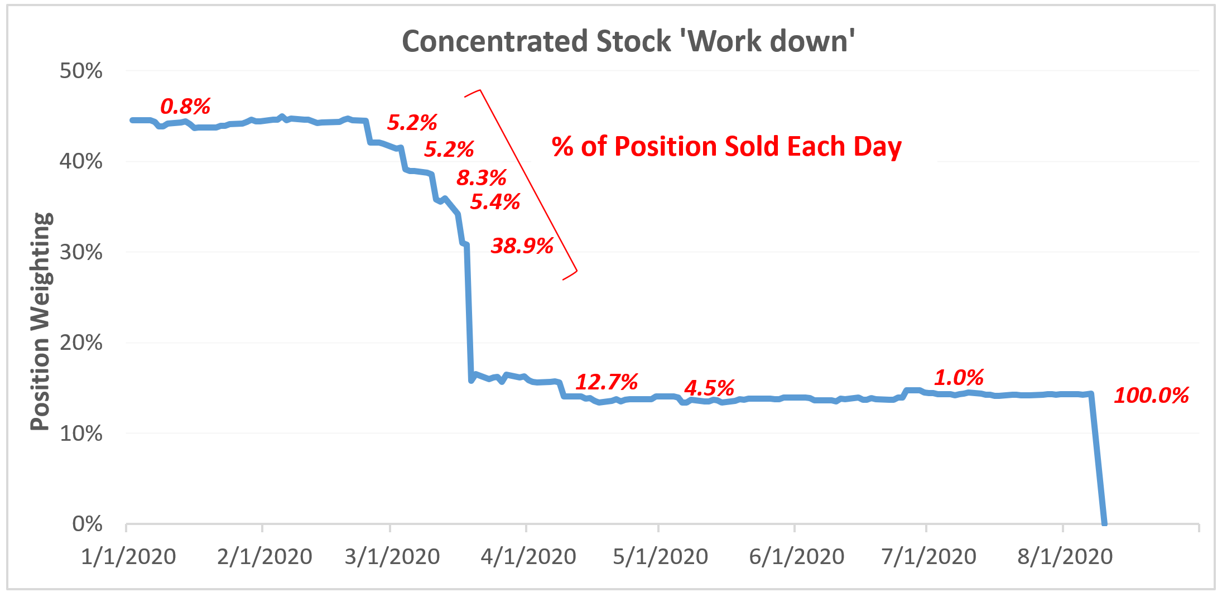This screenshot has width=1222, height=597.
Task: Select the 20% y-axis tick label
Action: 81,343
